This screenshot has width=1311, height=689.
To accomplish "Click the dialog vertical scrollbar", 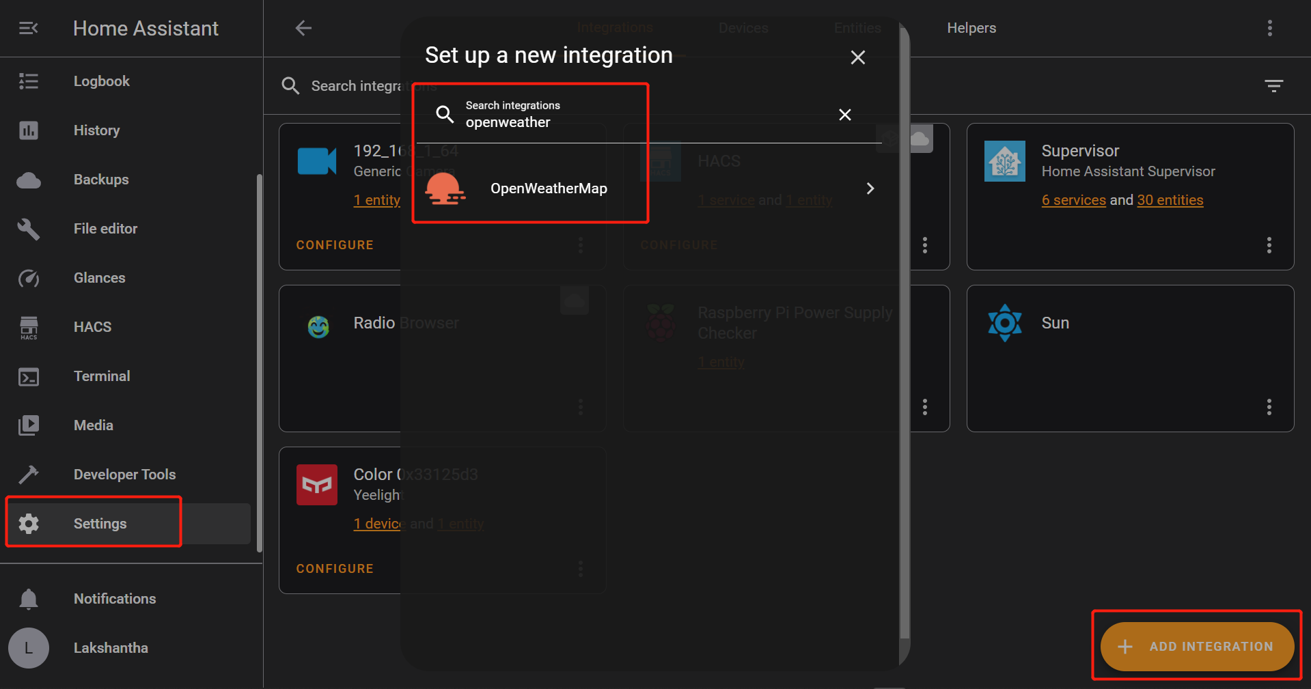I will (905, 335).
